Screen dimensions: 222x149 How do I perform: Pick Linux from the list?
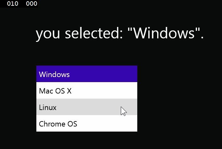pos(87,107)
